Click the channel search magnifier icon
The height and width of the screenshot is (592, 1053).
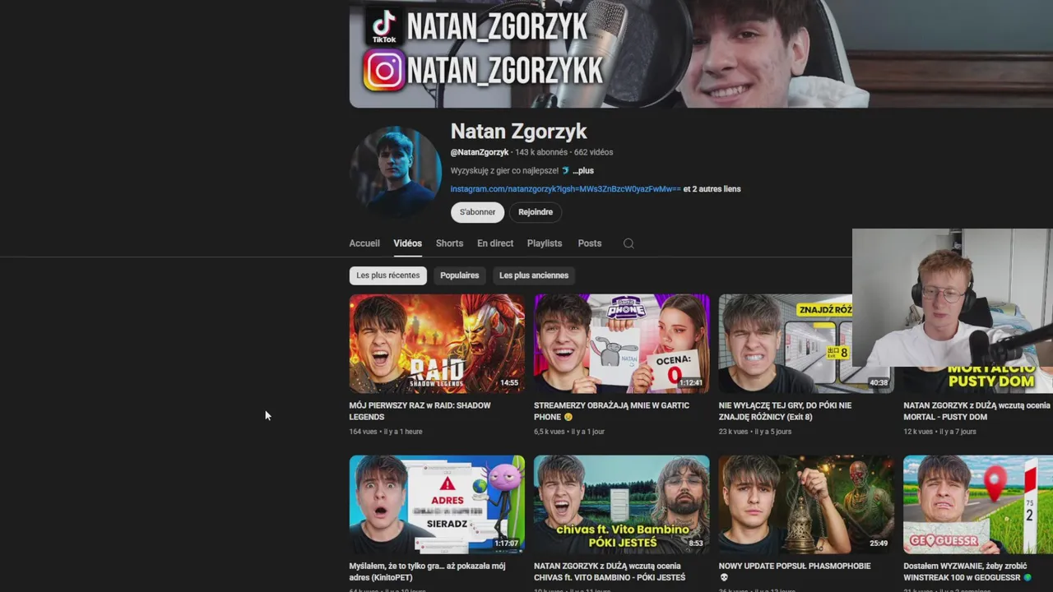pos(629,243)
